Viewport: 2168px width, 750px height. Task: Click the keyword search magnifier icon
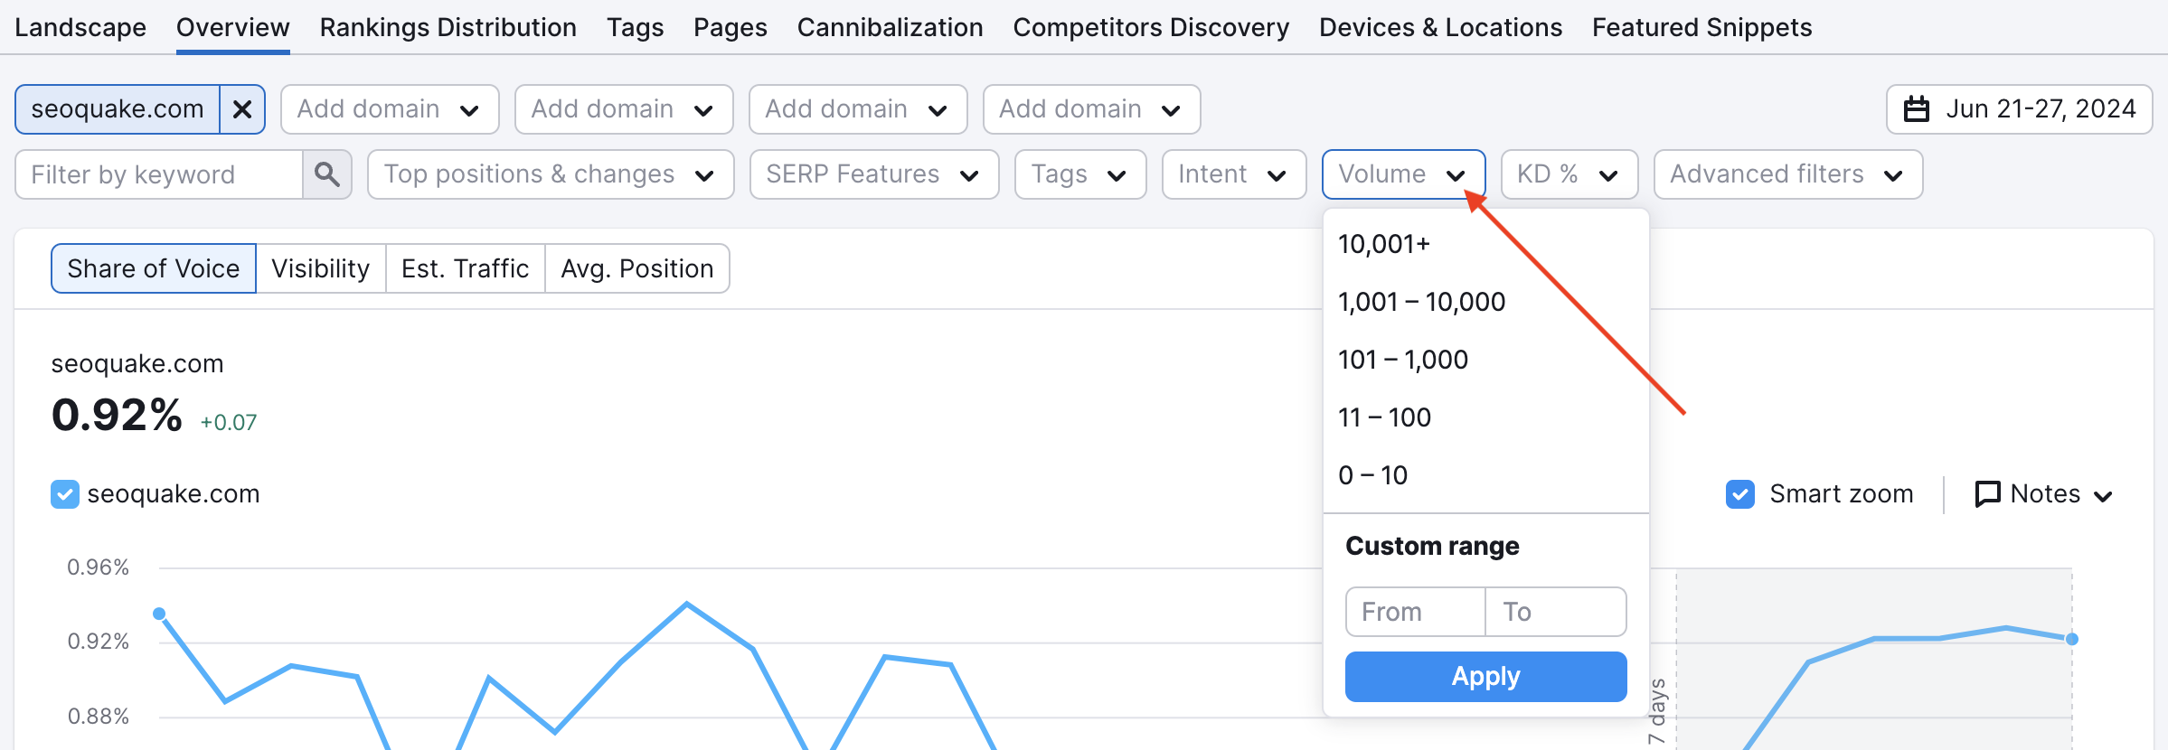tap(327, 174)
